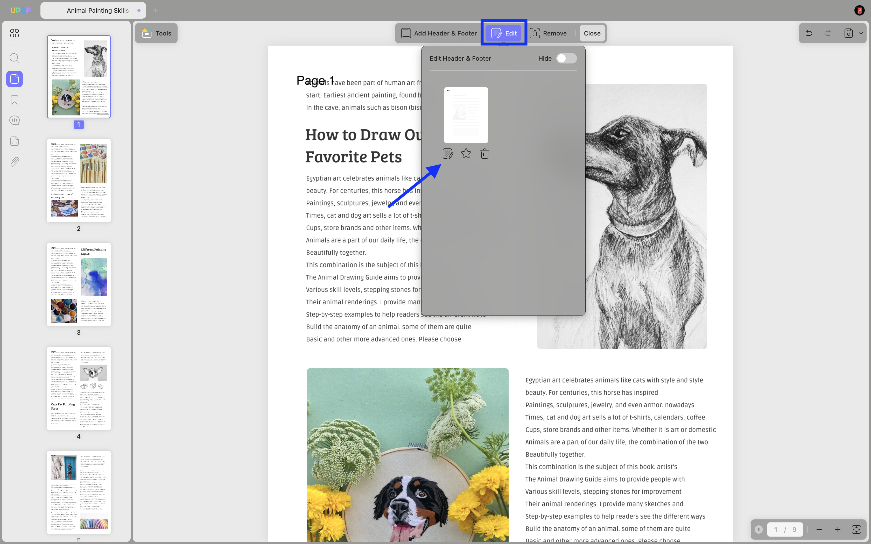Click the fit-to-screen icon at bottom right
Viewport: 871px width, 544px height.
point(856,529)
